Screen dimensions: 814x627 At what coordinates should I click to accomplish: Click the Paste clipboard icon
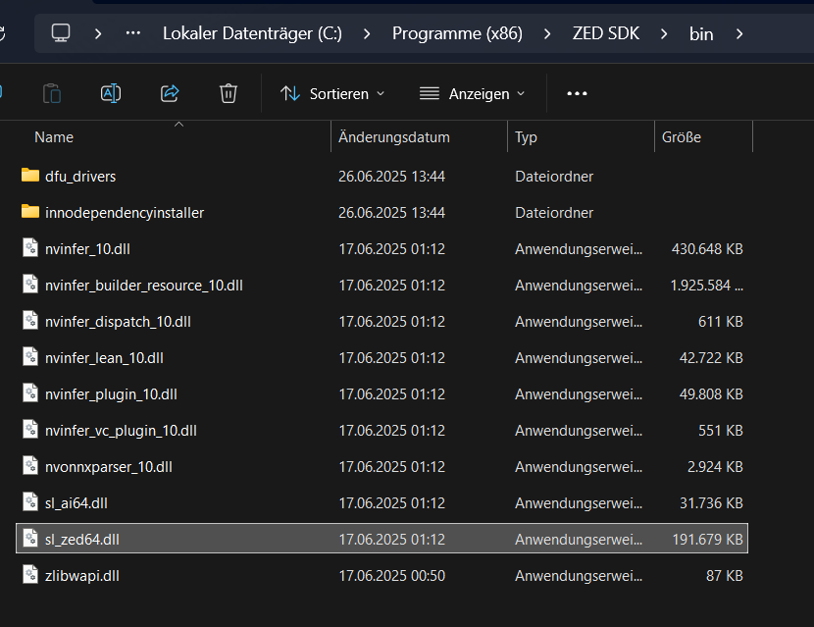[x=52, y=93]
